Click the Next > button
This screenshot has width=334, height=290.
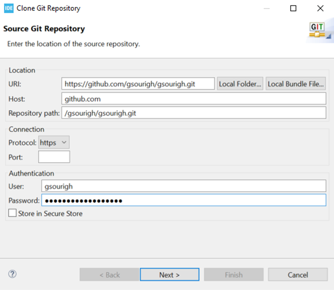point(170,274)
